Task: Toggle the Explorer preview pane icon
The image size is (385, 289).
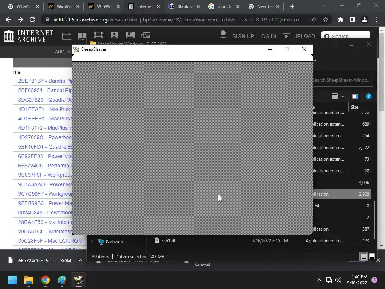Action: click(x=355, y=96)
